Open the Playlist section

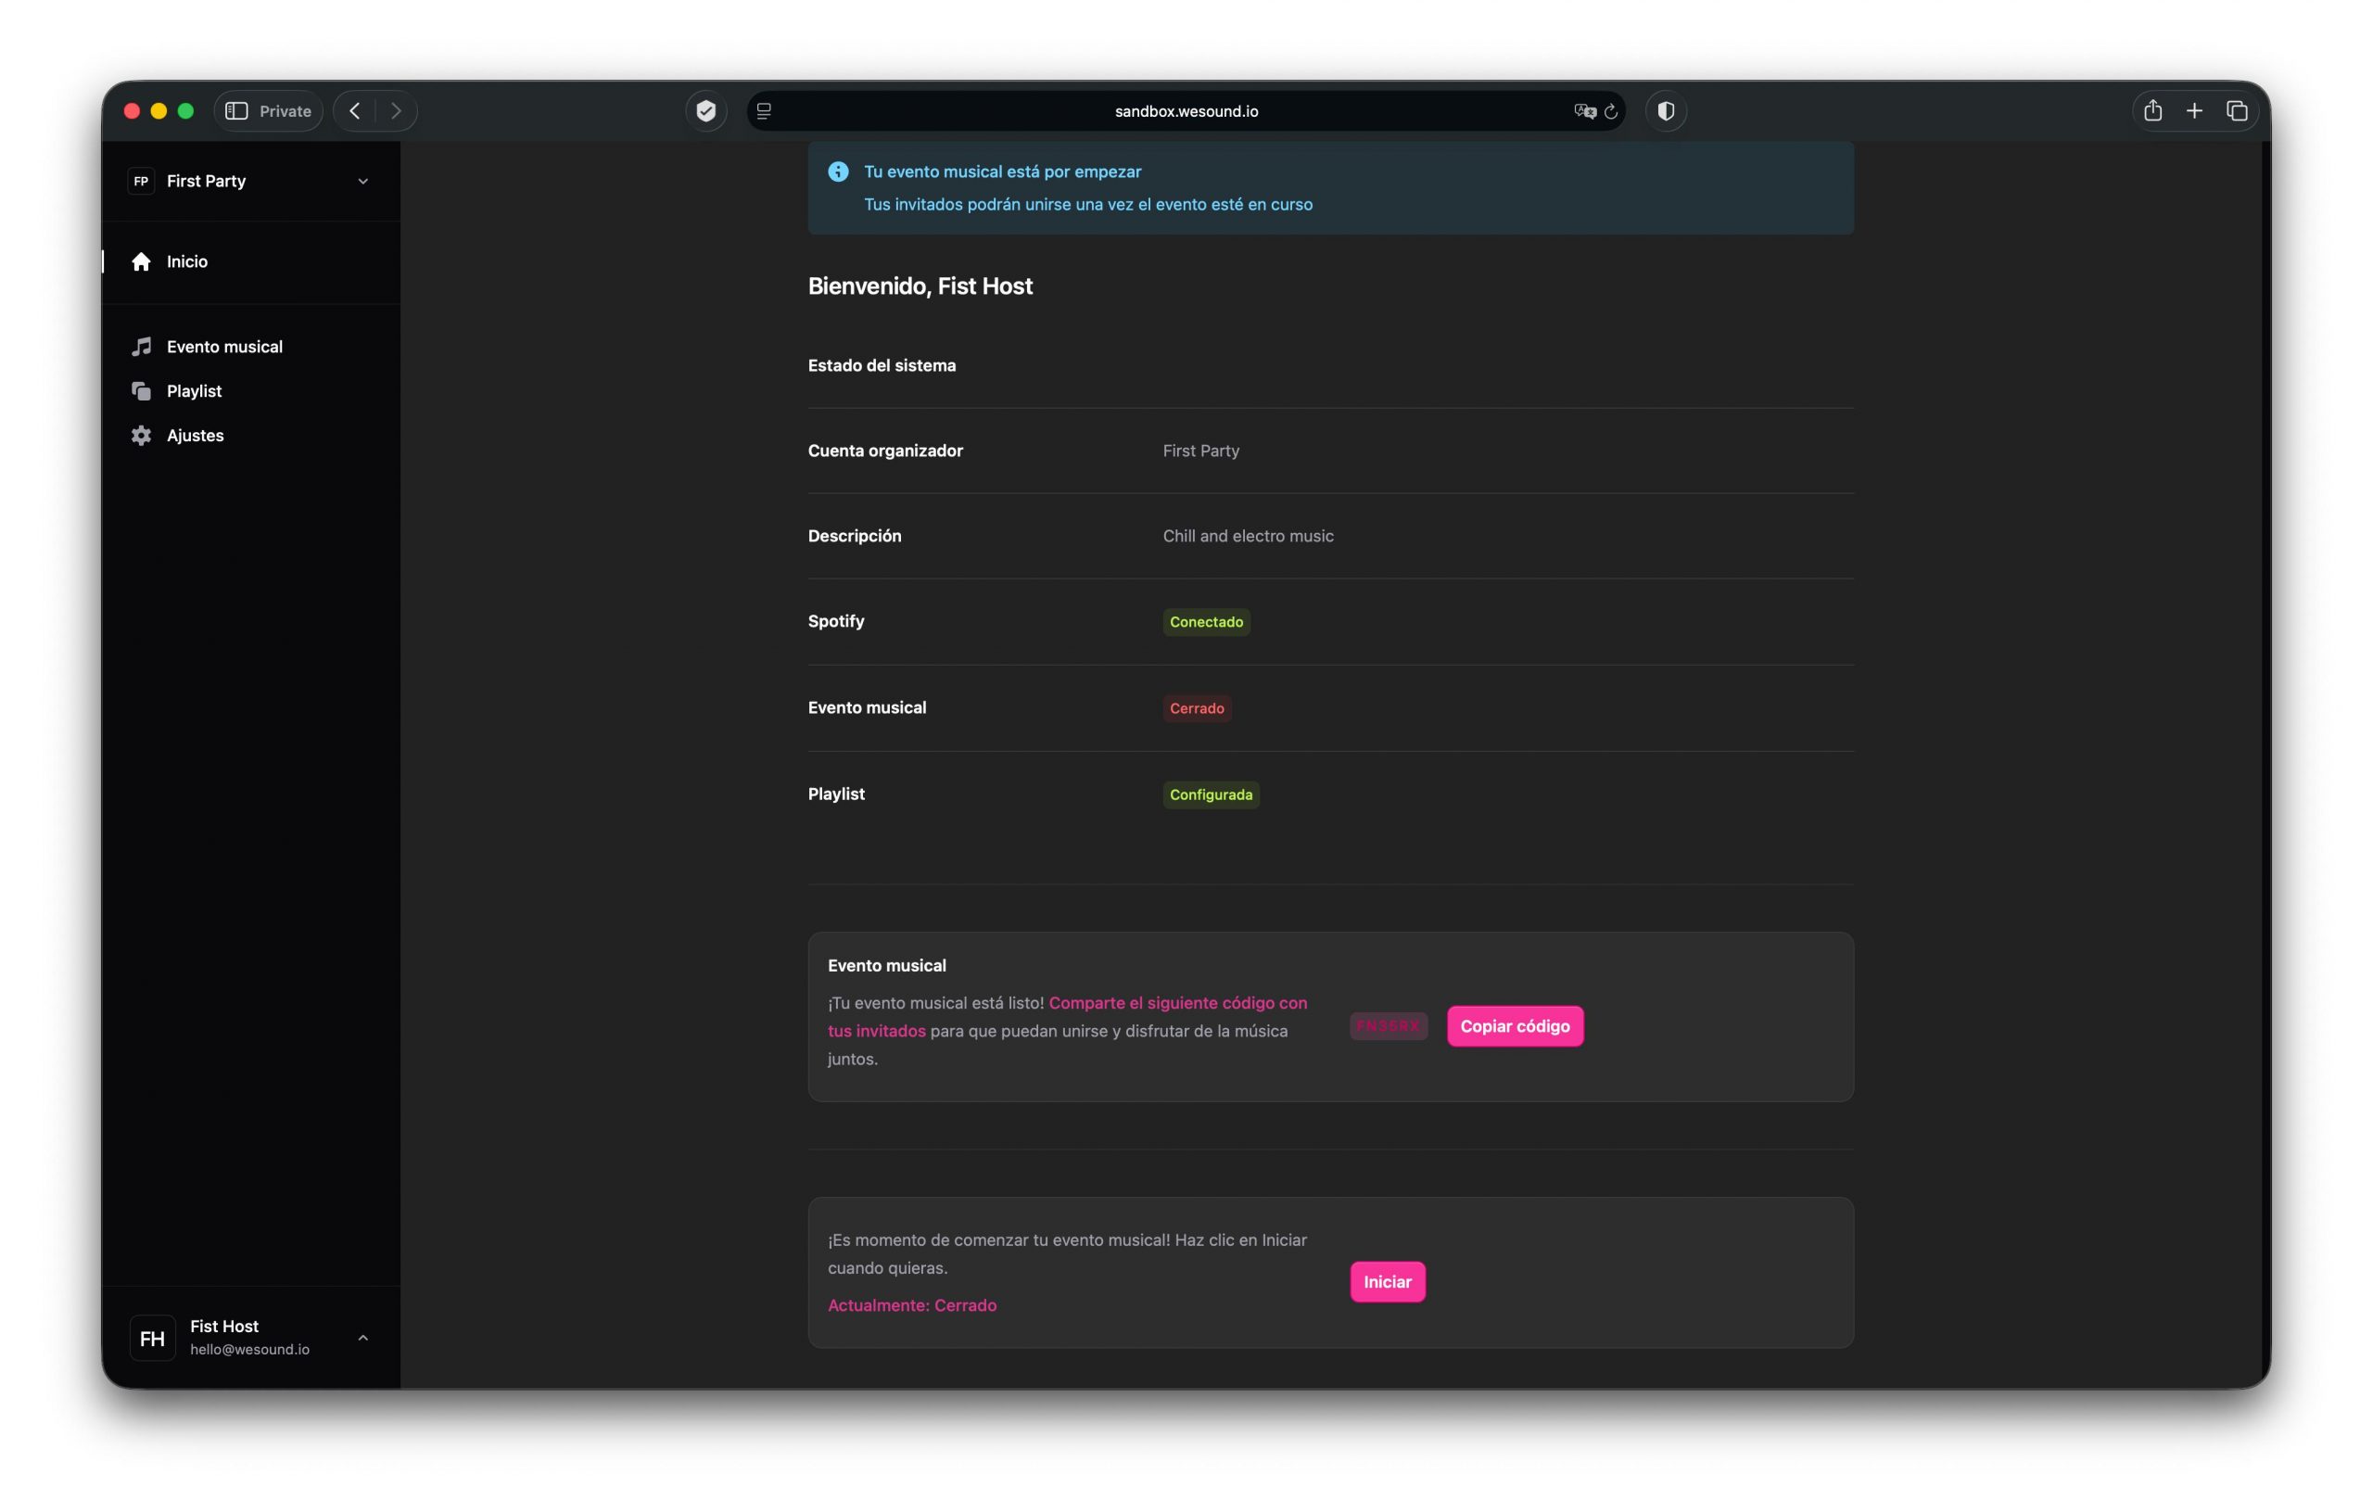coord(193,390)
